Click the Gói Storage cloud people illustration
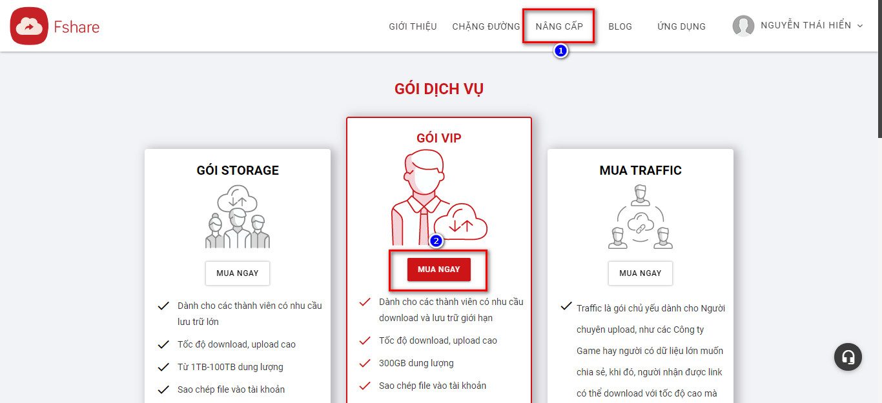Screen dimensions: 882x403 (238, 217)
